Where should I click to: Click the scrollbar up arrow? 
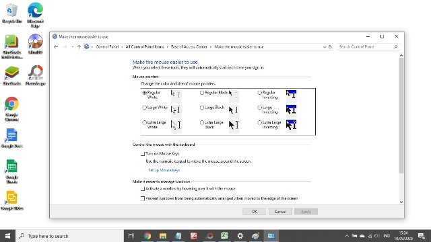[401, 55]
